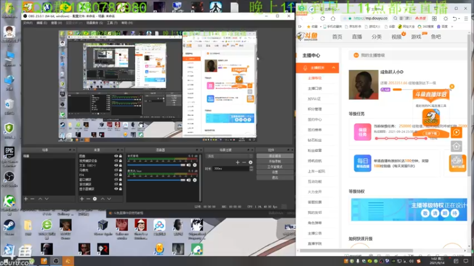Adjust the 麦克风/Aux volume slider

pyautogui.click(x=156, y=180)
